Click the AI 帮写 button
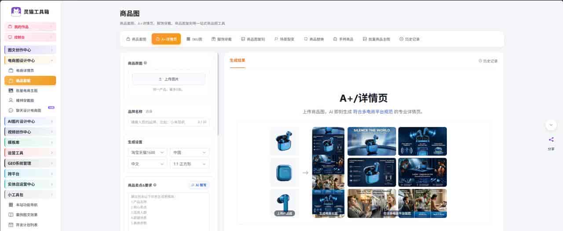Viewport: 563px width, 231px height. (x=199, y=185)
